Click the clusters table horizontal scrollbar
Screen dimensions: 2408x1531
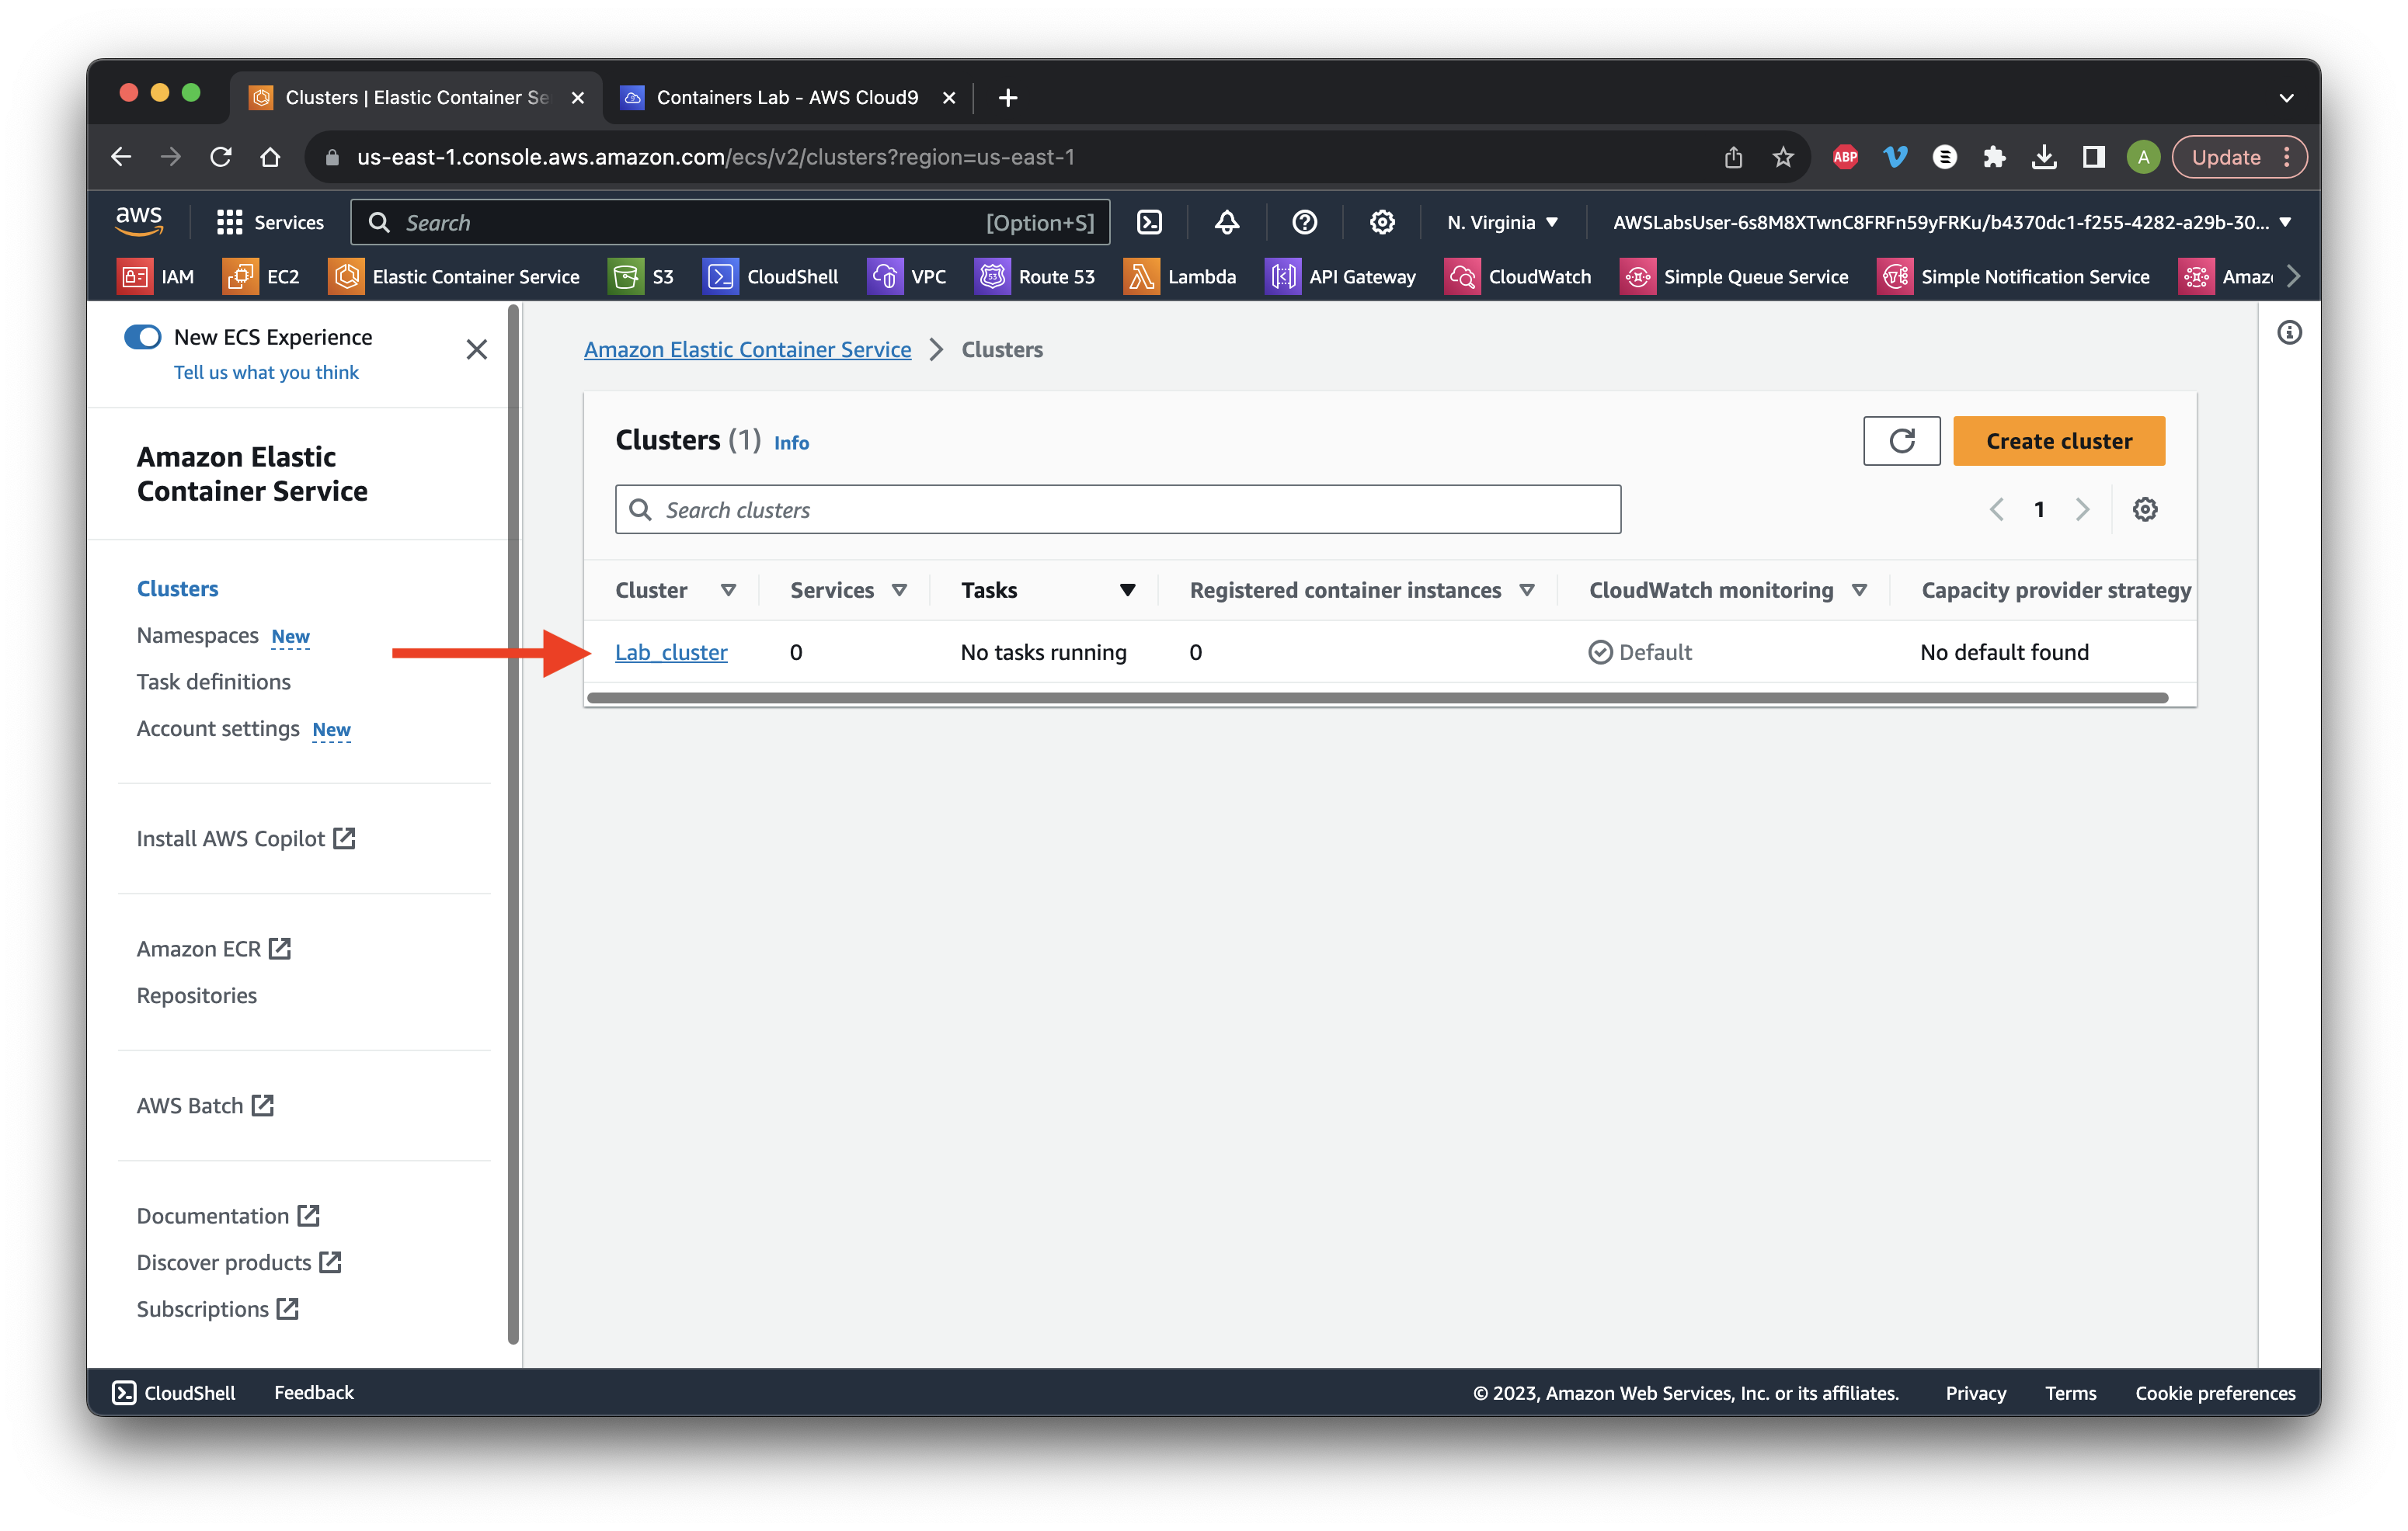click(x=1378, y=697)
